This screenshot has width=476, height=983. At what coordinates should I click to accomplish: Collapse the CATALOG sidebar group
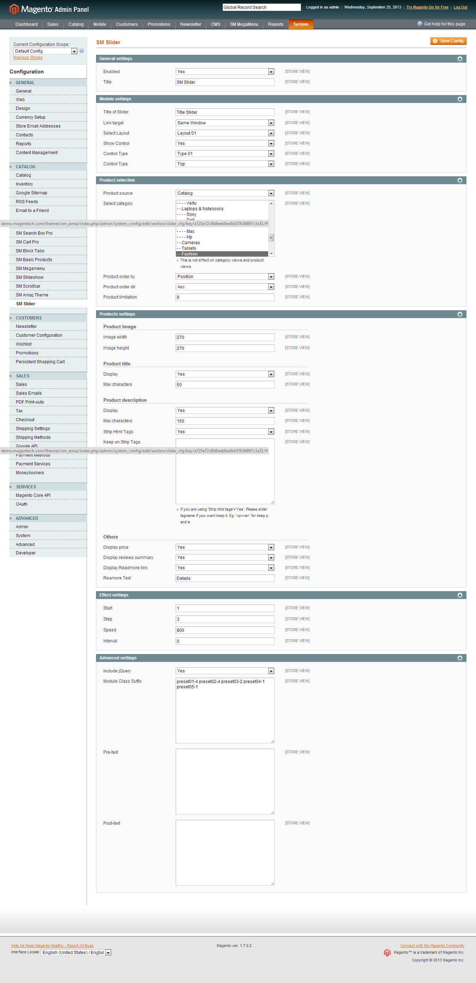pos(48,167)
